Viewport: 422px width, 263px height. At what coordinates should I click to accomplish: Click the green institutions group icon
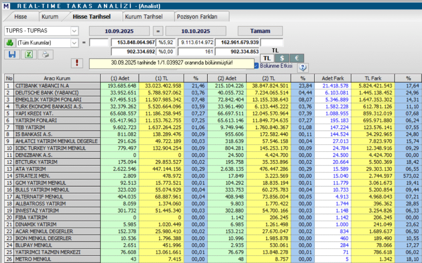(10, 43)
